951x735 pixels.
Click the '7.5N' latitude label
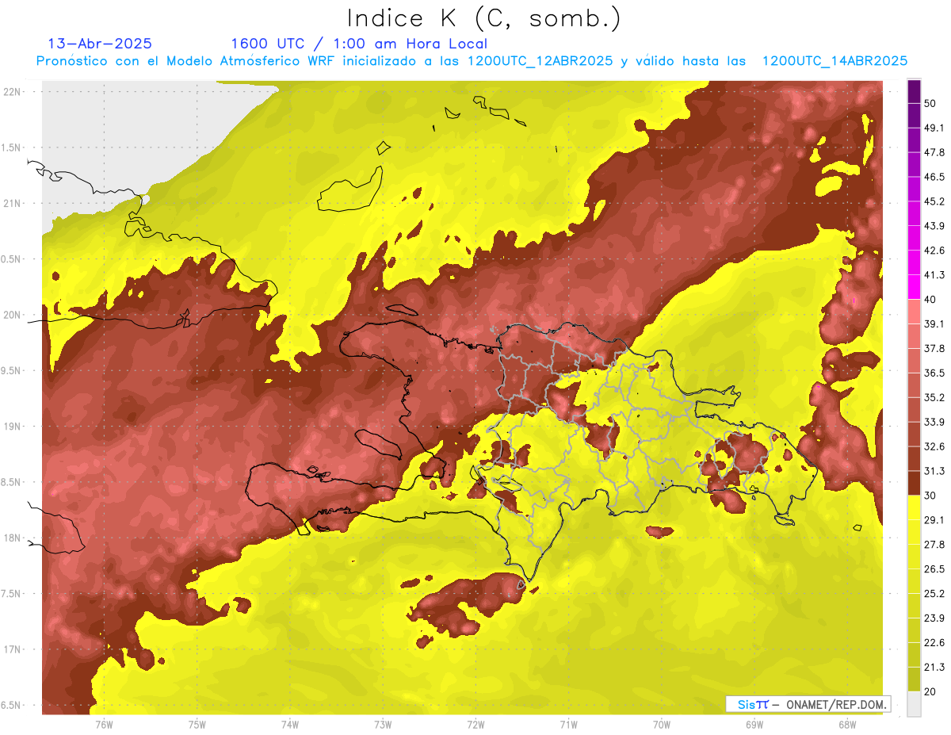tap(11, 594)
